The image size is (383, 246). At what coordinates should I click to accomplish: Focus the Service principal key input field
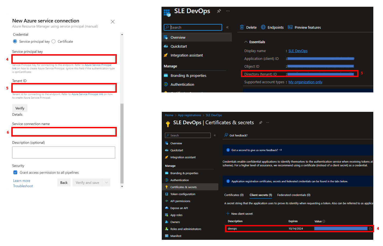tap(64, 59)
